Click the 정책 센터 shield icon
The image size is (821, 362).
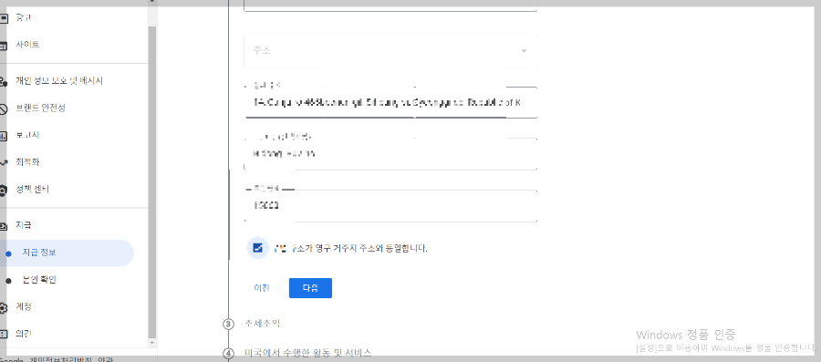tap(4, 190)
